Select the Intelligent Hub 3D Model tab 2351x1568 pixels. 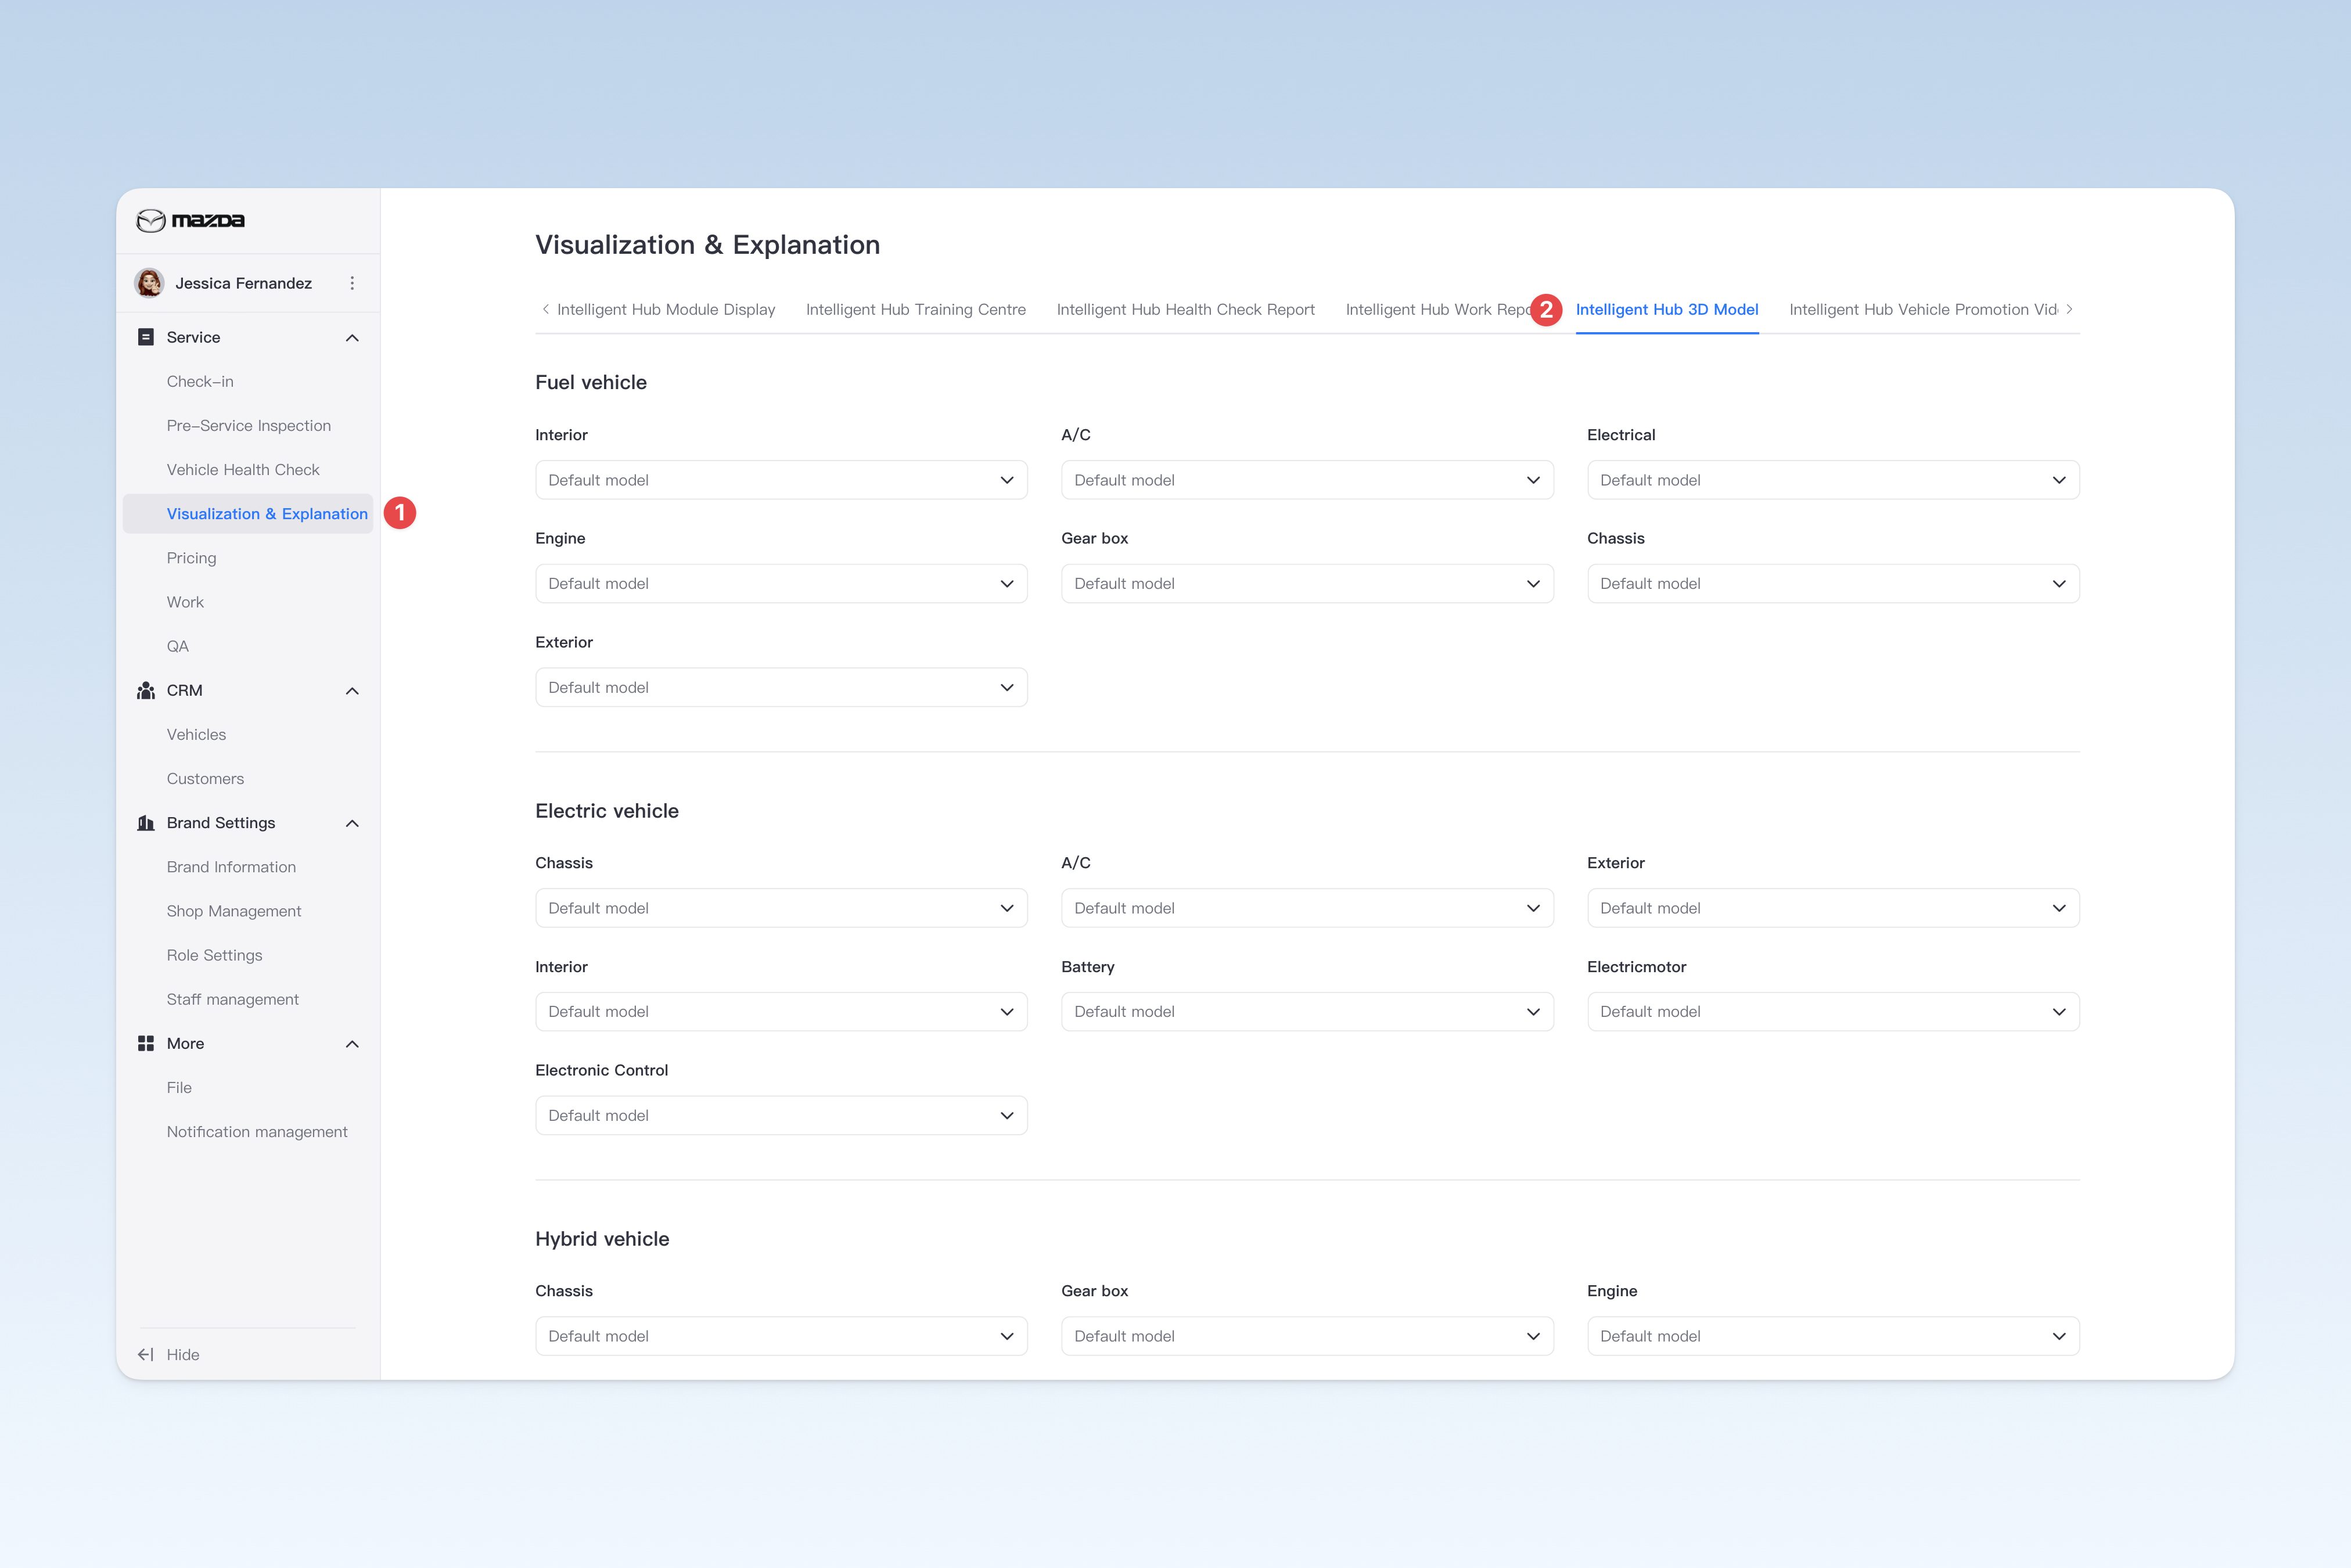pyautogui.click(x=1667, y=310)
